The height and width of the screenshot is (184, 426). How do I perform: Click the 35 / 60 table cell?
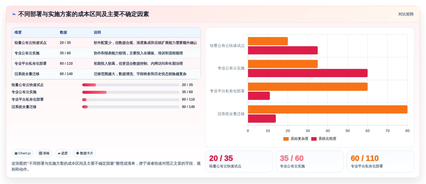[x=65, y=53]
